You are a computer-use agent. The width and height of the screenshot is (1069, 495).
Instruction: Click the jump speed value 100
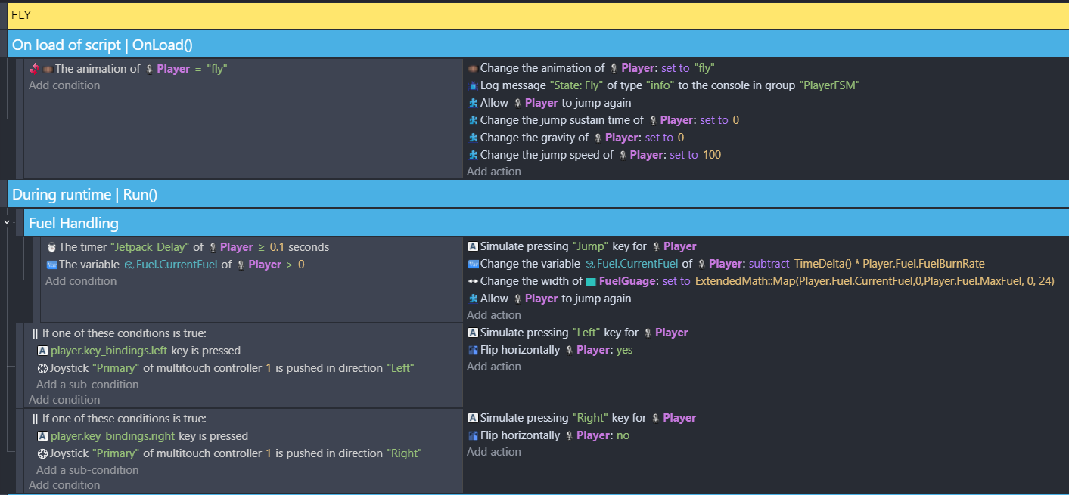pos(711,155)
